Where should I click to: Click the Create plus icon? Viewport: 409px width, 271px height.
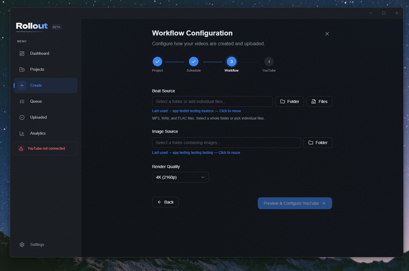(22, 86)
